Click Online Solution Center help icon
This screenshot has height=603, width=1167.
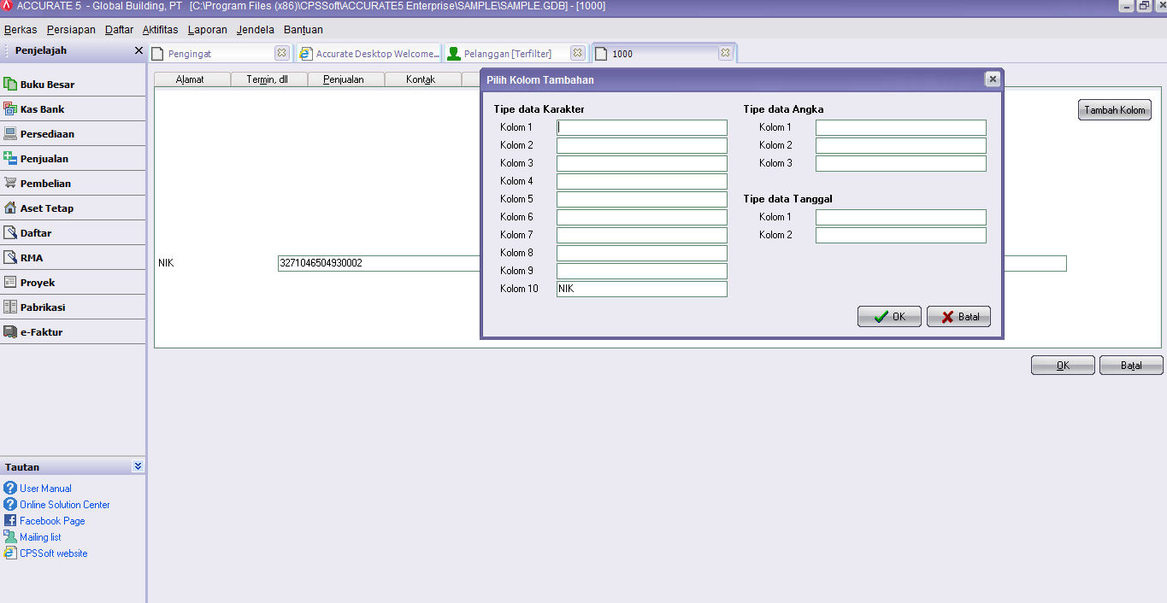click(10, 504)
